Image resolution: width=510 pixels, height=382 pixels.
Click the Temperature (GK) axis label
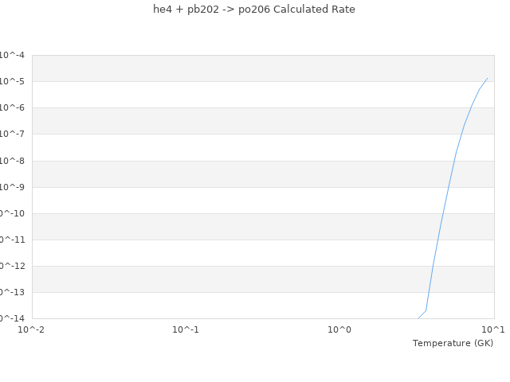pyautogui.click(x=453, y=343)
